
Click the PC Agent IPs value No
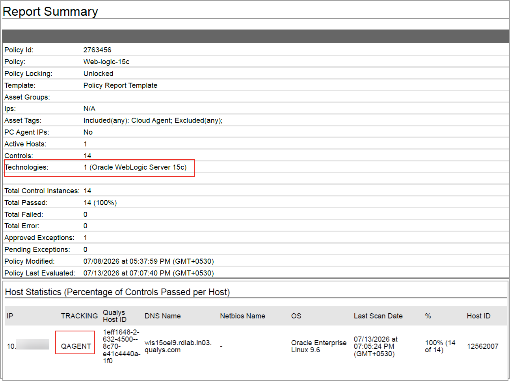tap(88, 132)
